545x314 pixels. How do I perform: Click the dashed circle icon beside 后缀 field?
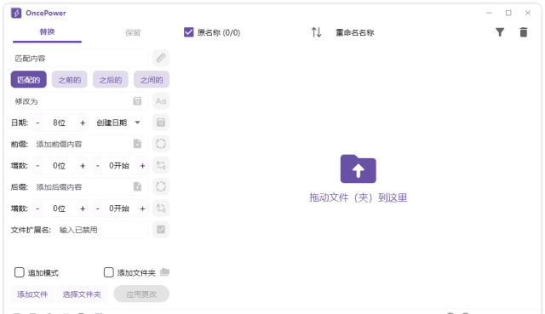(161, 186)
